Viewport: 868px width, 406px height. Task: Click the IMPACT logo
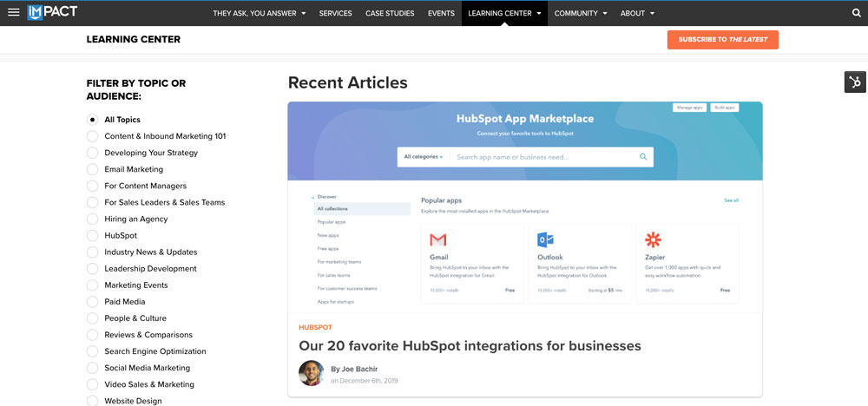[x=51, y=13]
